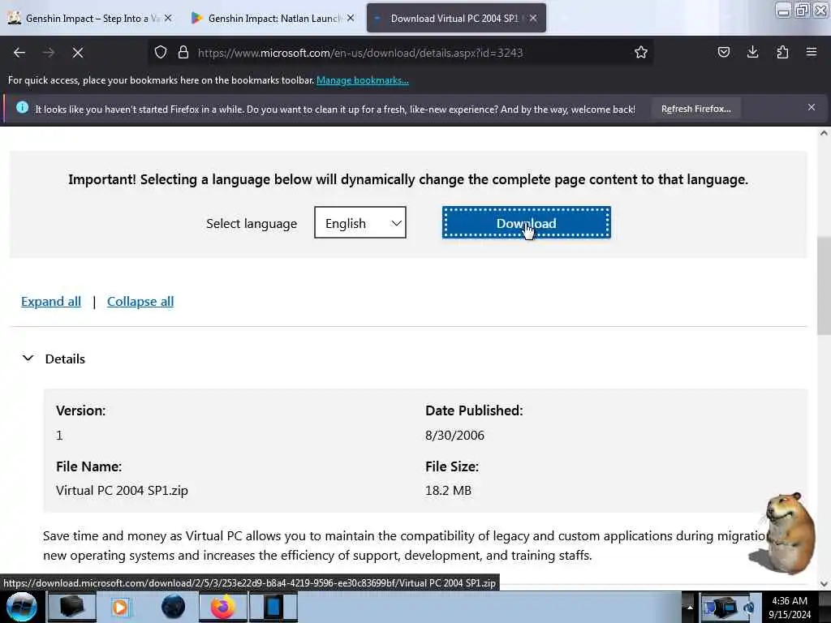This screenshot has width=831, height=623.
Task: Select the Download Virtual PC 2004 SP1 tab
Action: 456,18
